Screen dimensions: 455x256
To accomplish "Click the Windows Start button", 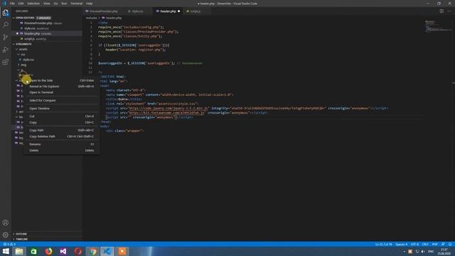I will coord(6,251).
